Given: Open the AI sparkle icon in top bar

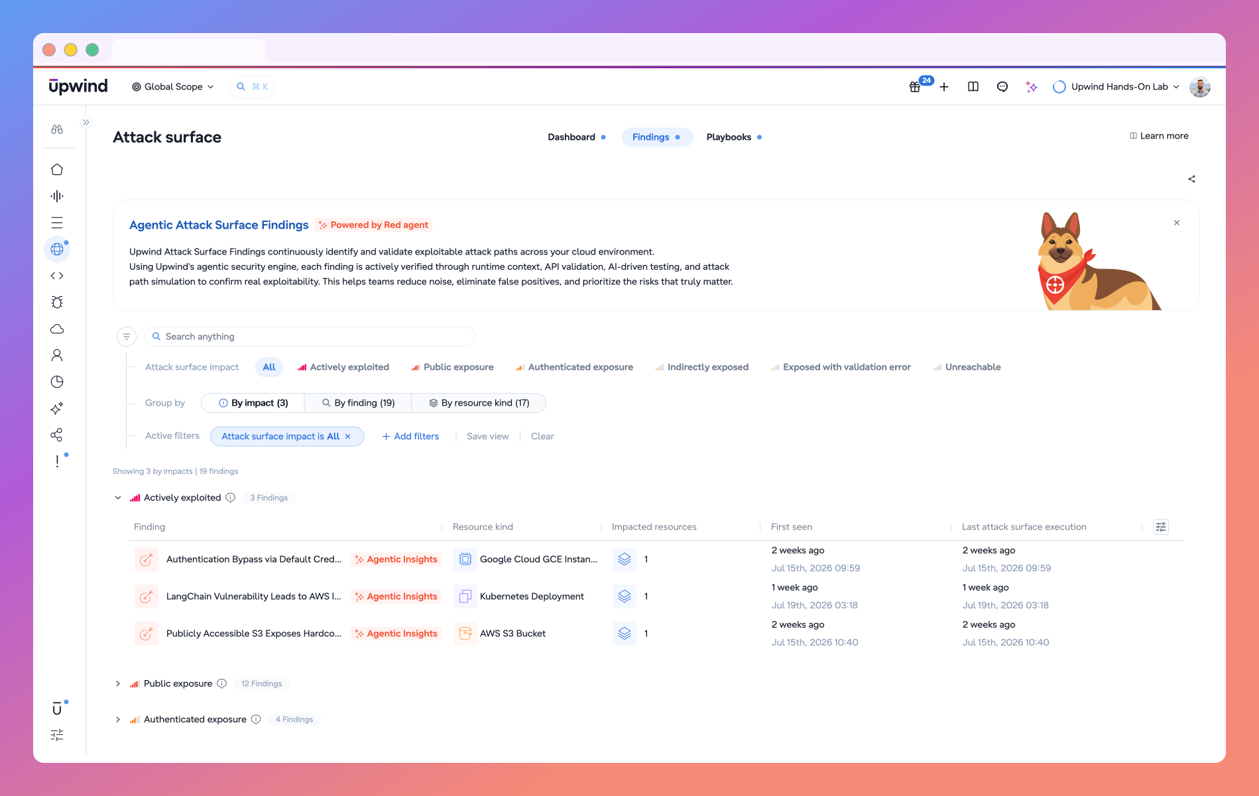Looking at the screenshot, I should (1032, 87).
